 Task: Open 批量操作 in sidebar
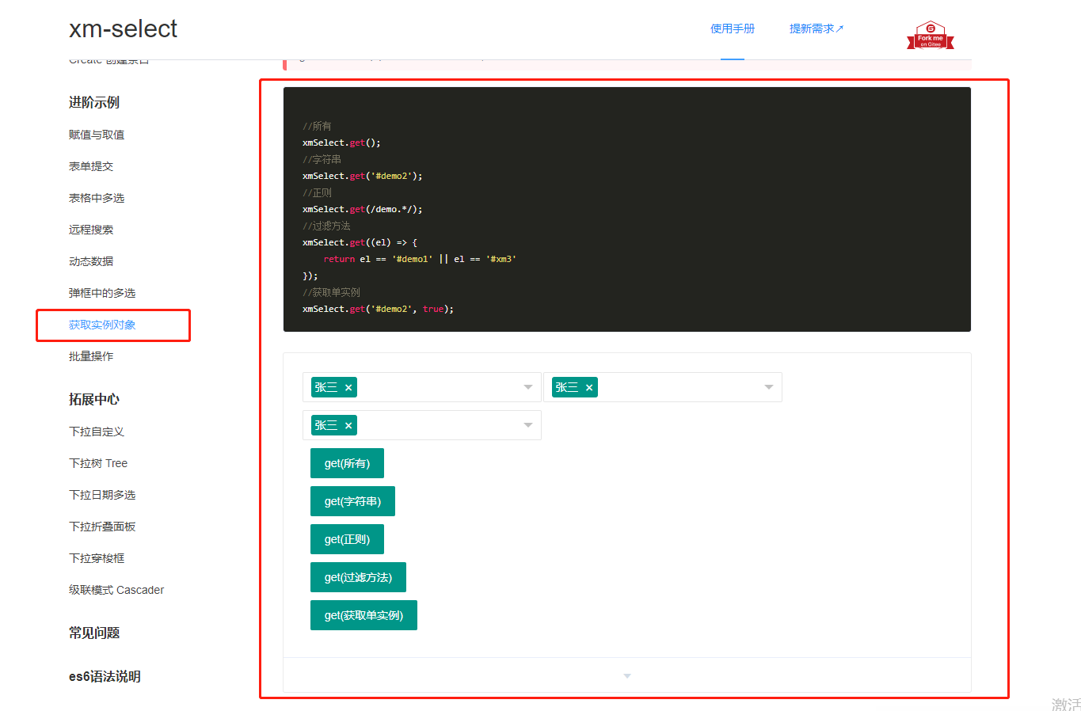91,356
